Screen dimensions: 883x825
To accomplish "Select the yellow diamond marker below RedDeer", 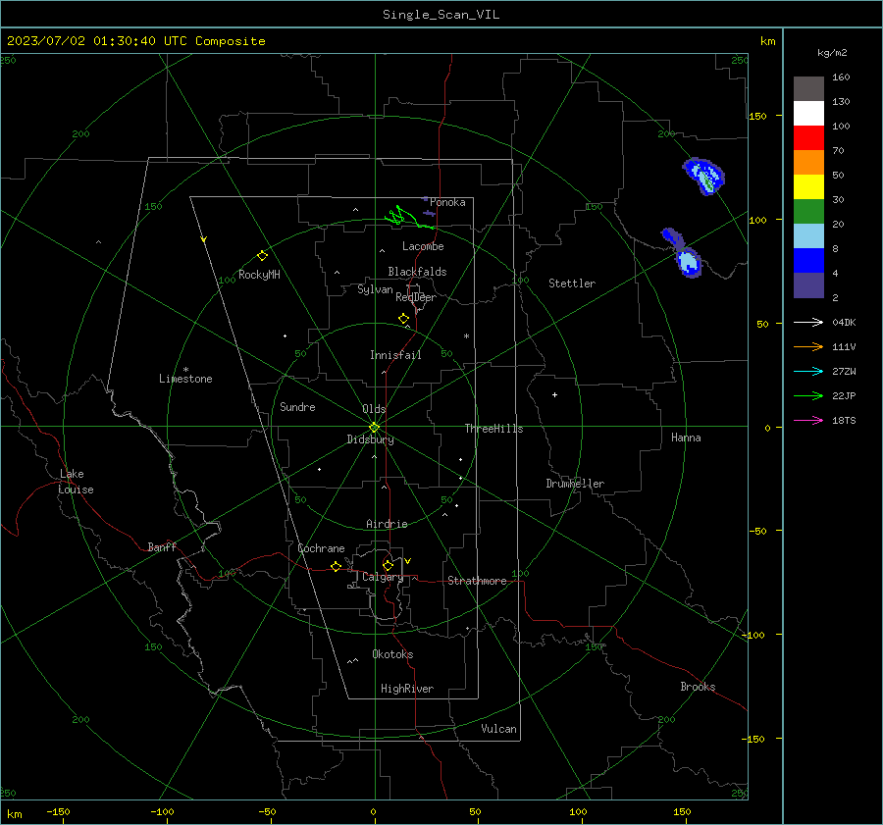I will [403, 319].
